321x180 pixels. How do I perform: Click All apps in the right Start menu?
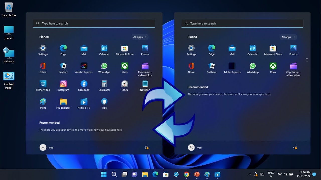(288, 37)
